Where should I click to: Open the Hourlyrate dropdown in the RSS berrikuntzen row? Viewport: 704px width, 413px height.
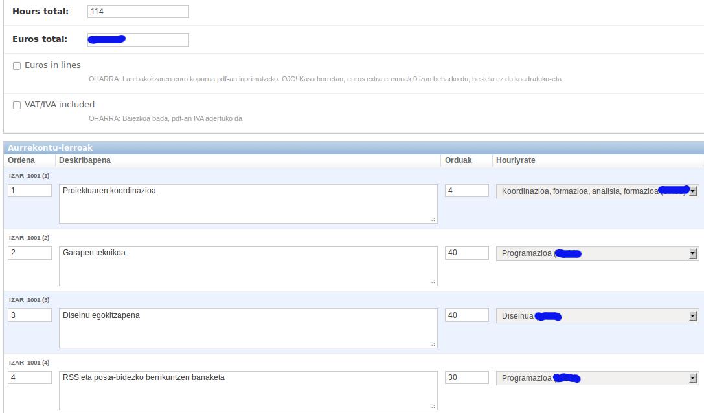[597, 378]
